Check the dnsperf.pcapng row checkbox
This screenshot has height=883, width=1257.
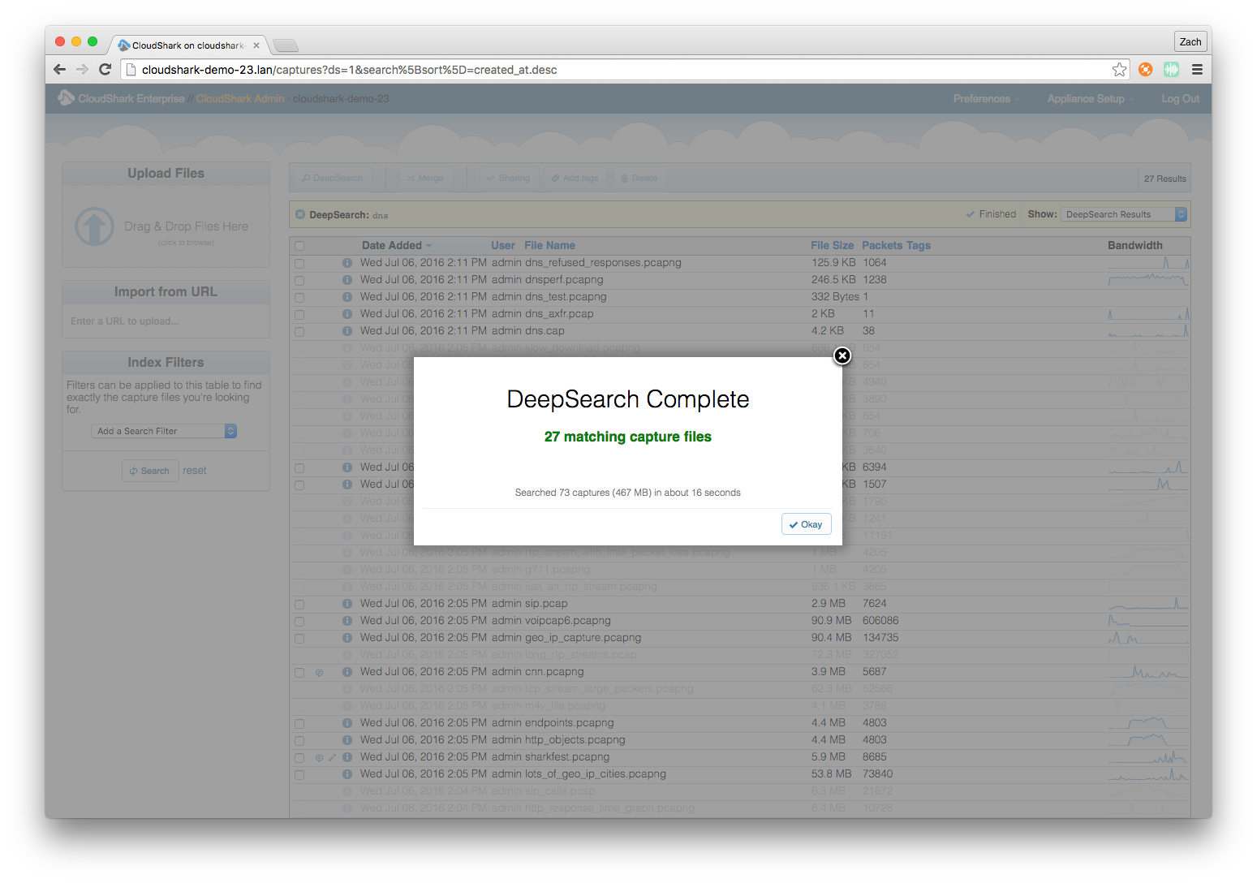coord(299,281)
